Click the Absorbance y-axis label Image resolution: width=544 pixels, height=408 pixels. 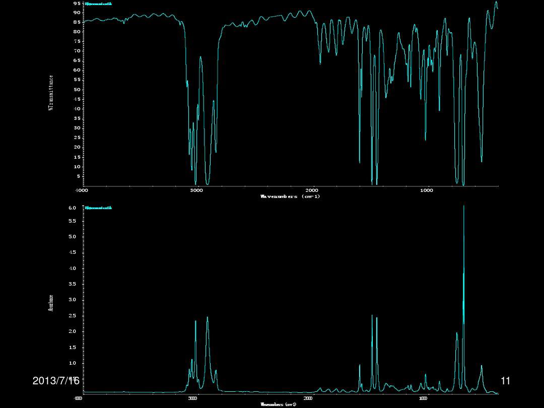tap(51, 303)
